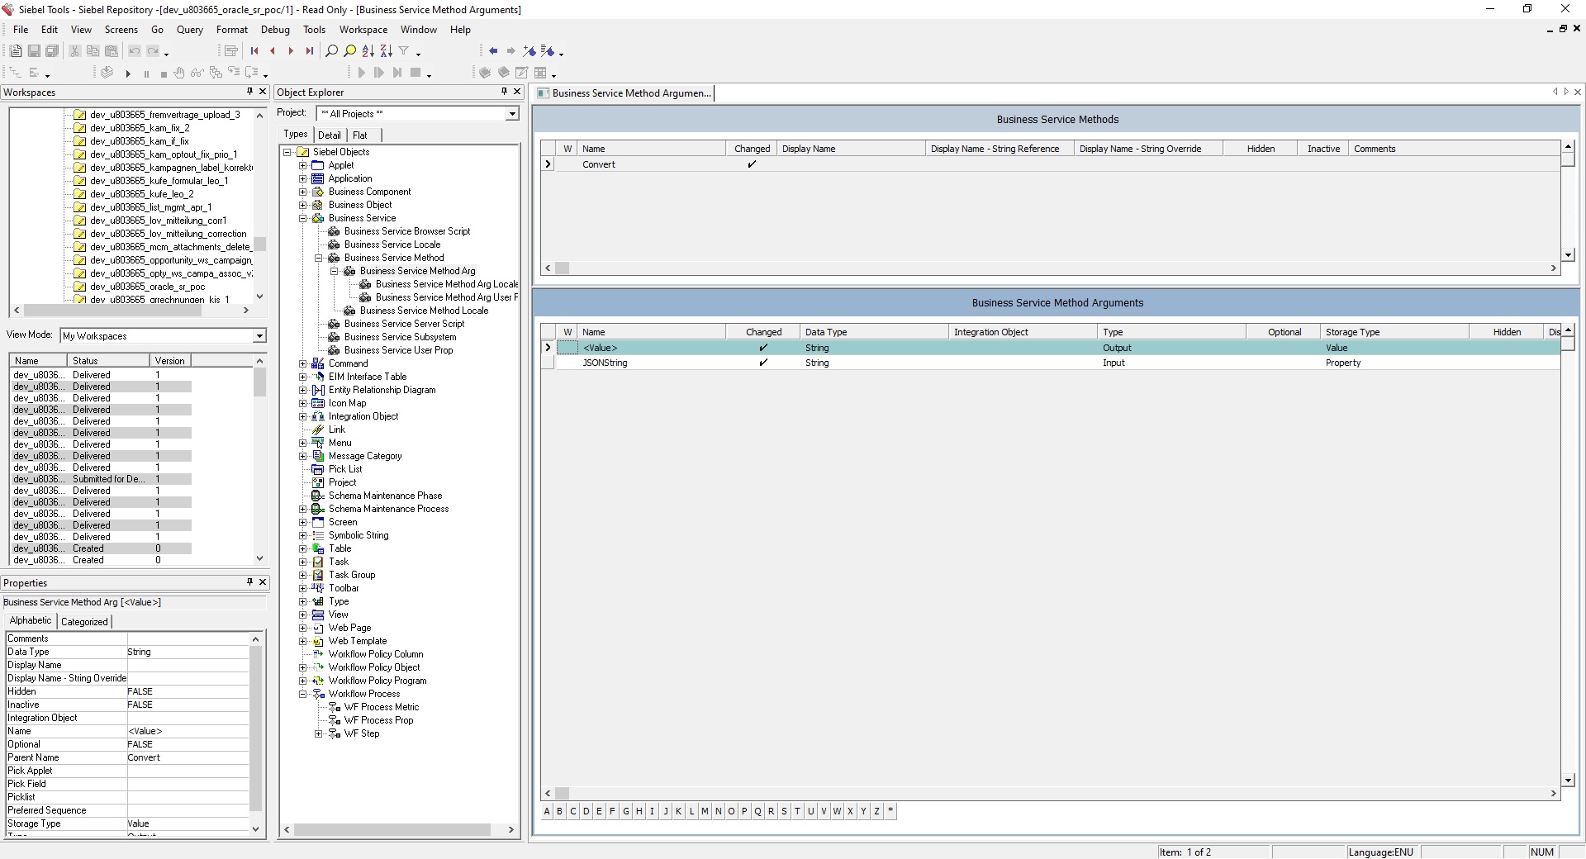Click the asterisk index button
This screenshot has height=859, width=1586.
(890, 811)
